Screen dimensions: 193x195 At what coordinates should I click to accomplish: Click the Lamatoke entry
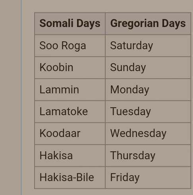(x=70, y=112)
